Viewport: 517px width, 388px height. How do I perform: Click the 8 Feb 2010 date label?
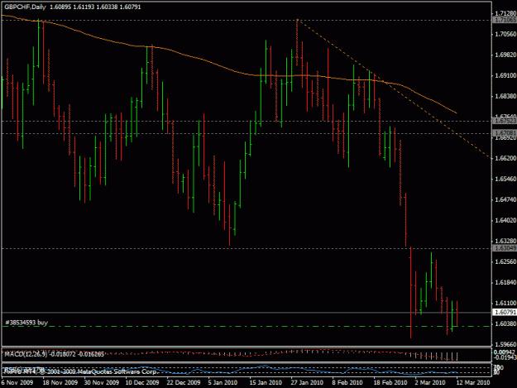[347, 382]
